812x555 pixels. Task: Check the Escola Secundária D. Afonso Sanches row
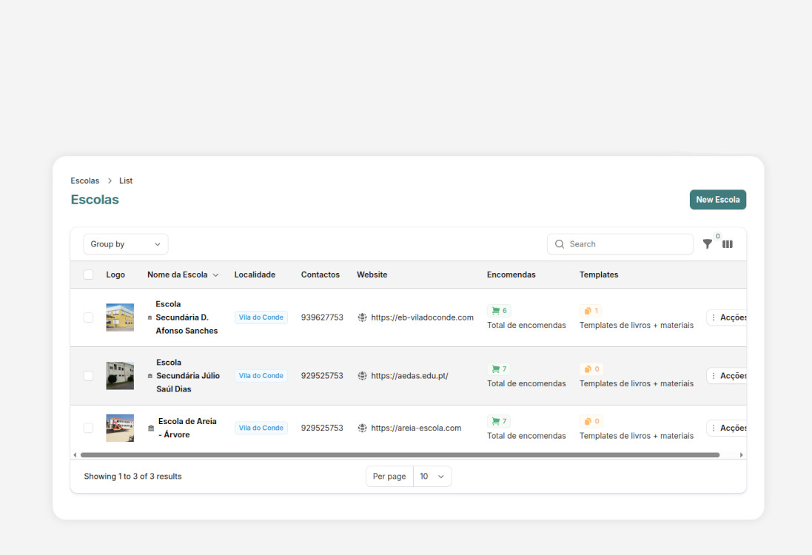[x=89, y=317]
